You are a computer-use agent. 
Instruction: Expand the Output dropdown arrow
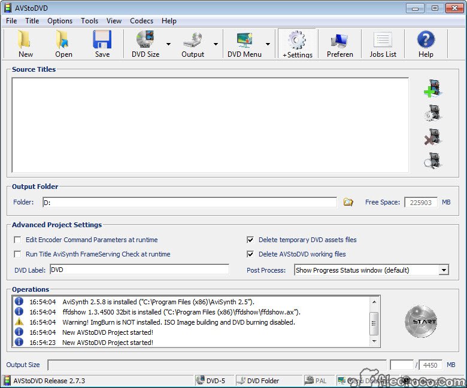(216, 44)
